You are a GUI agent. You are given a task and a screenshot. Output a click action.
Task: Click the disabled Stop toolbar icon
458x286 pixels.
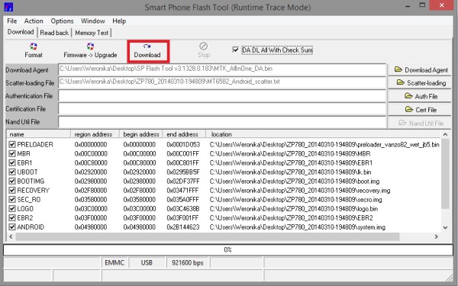(x=204, y=50)
